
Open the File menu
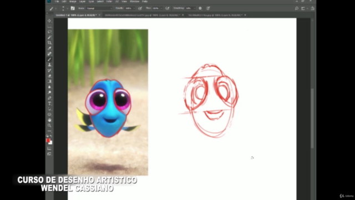tap(57, 1)
